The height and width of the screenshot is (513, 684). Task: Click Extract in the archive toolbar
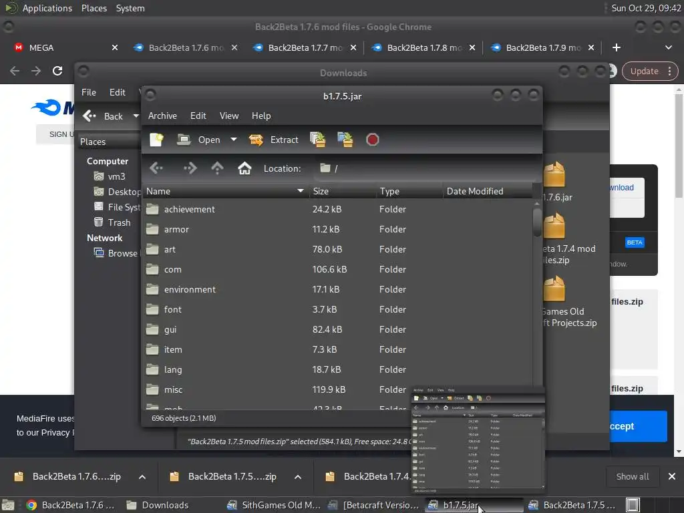point(273,140)
